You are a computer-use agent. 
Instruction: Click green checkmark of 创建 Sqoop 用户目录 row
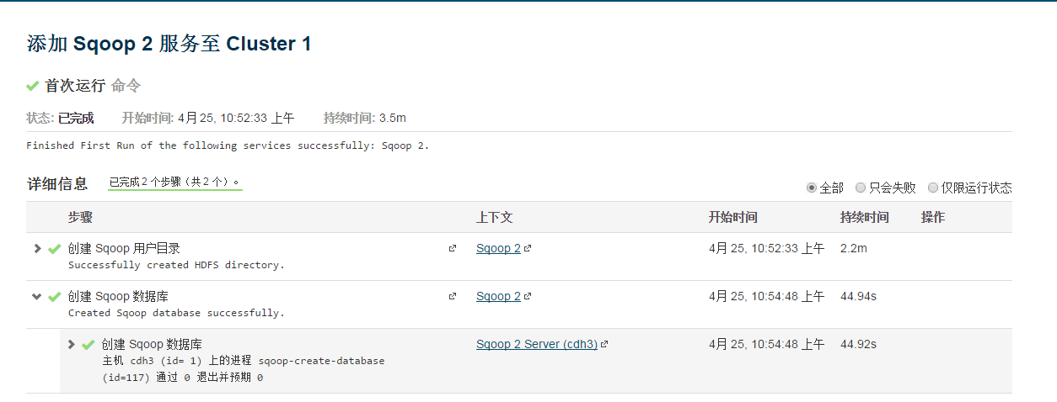pyautogui.click(x=55, y=249)
